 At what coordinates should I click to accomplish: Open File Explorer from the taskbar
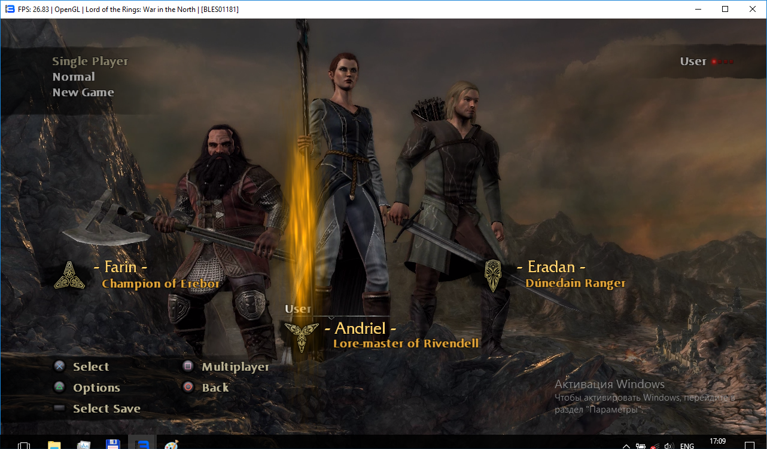(x=54, y=444)
